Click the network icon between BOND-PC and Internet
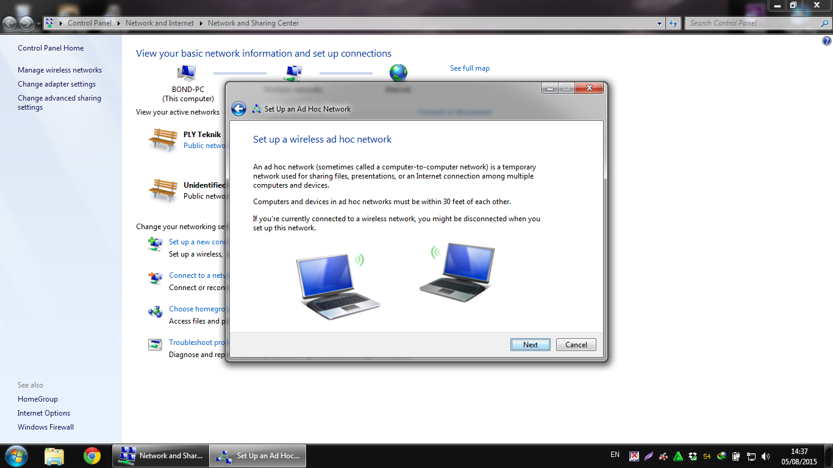 tap(293, 73)
